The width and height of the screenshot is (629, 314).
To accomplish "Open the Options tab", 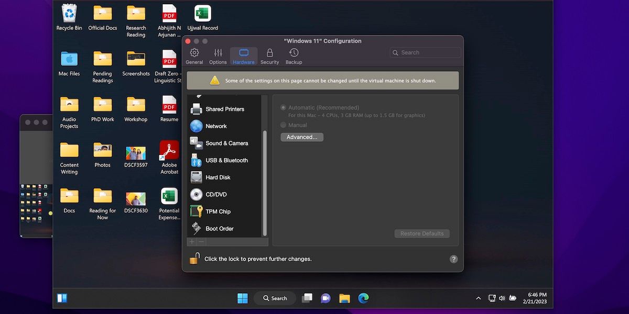I will point(218,57).
